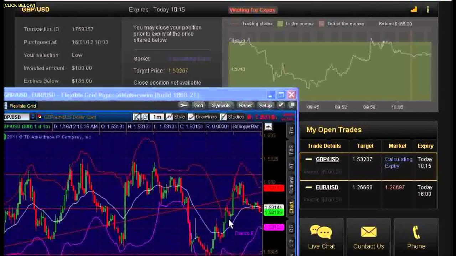The image size is (456, 256).
Task: Open the Studies menu
Action: click(232, 117)
